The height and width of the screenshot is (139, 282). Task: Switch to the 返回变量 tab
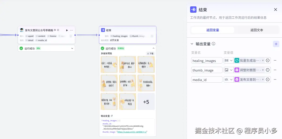point(213,30)
